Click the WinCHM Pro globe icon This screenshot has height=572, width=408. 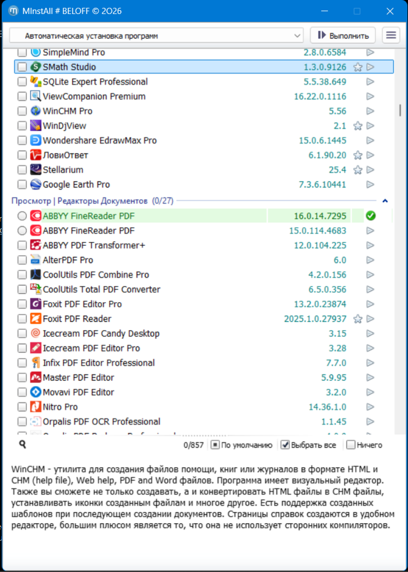35,111
